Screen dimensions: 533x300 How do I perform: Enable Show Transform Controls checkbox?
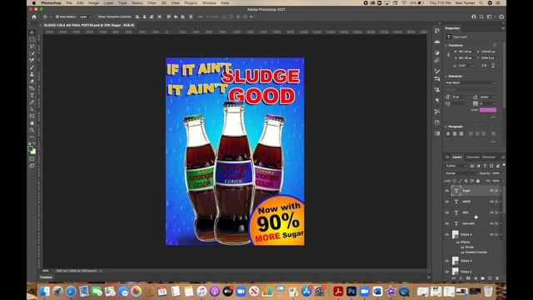[97, 17]
